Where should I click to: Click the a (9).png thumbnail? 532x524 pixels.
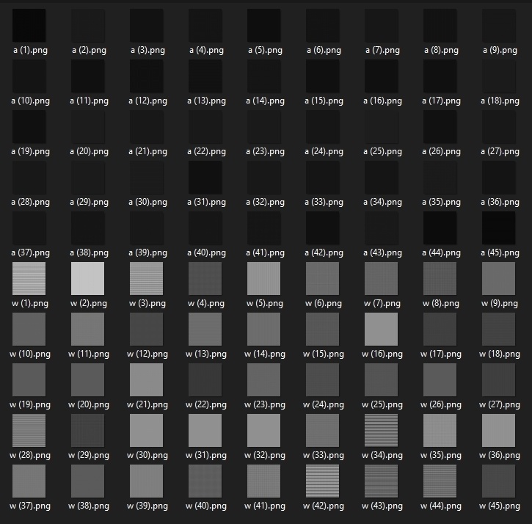(x=498, y=26)
